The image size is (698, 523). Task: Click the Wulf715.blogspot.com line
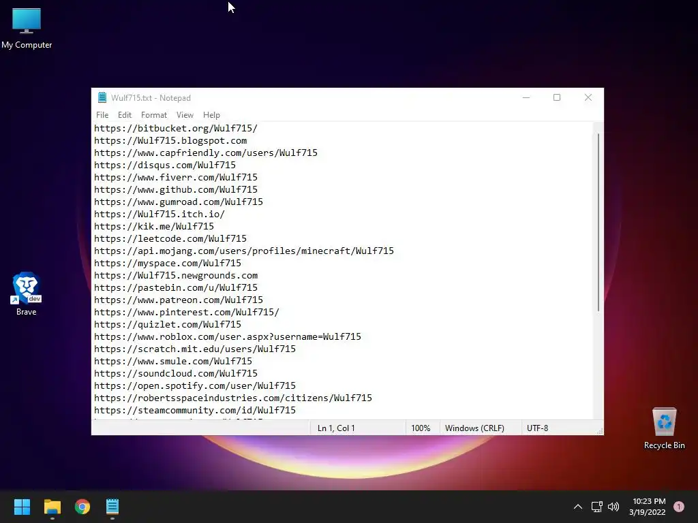[x=170, y=140]
